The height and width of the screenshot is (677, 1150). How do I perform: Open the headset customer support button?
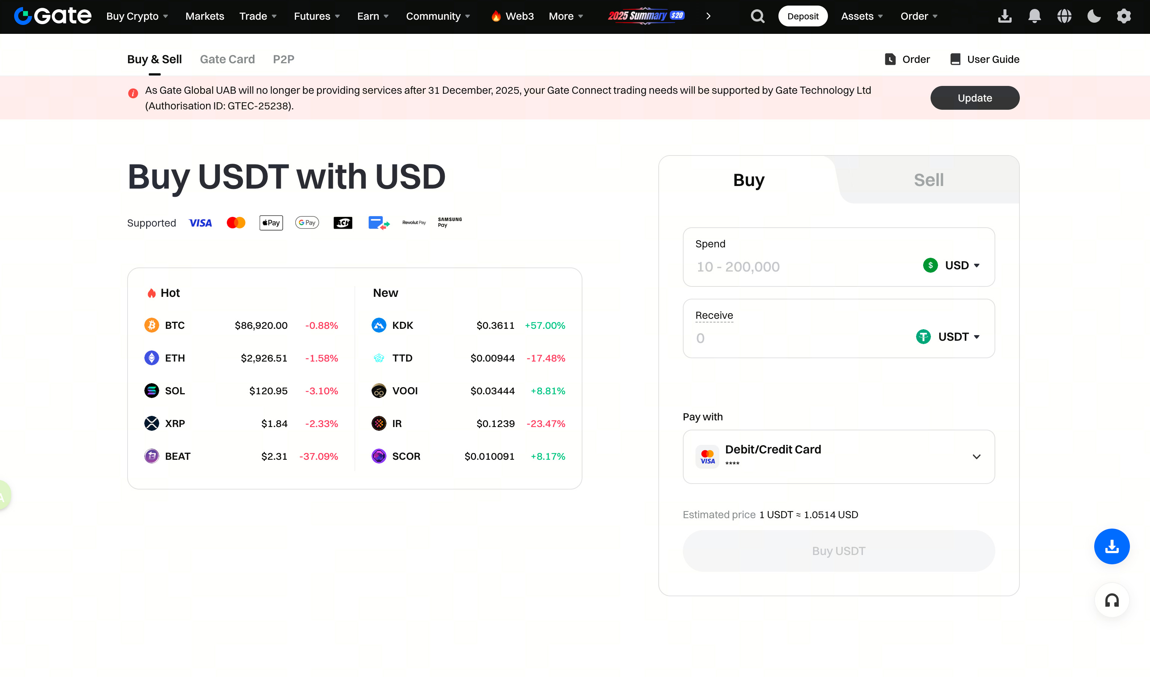click(x=1111, y=600)
